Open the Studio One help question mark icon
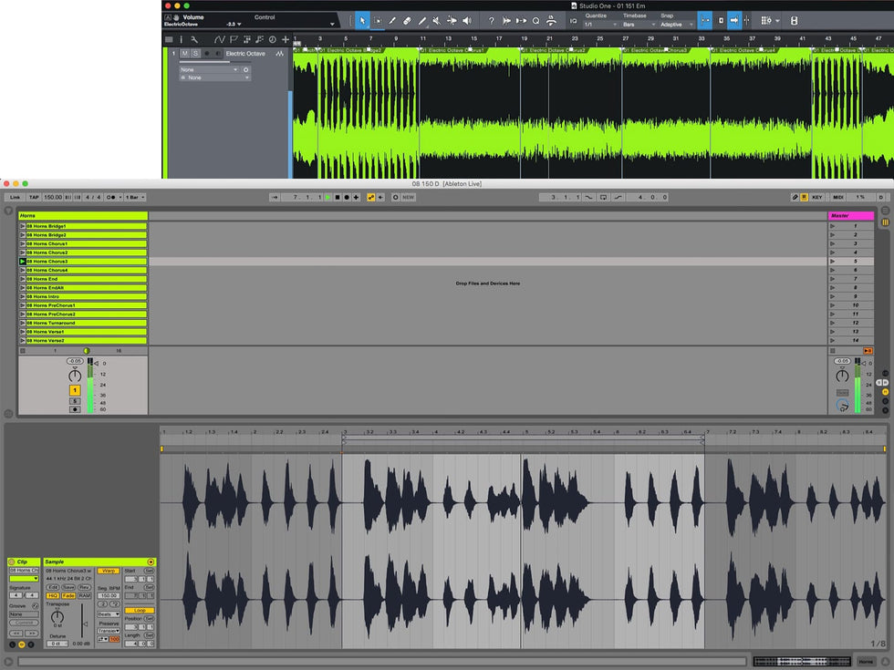Viewport: 894px width, 670px height. point(491,20)
